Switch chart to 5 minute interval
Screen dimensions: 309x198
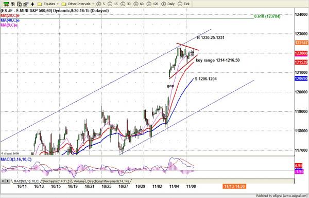(101, 4)
